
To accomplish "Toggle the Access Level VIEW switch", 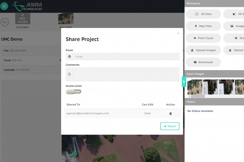I will 74,92.
